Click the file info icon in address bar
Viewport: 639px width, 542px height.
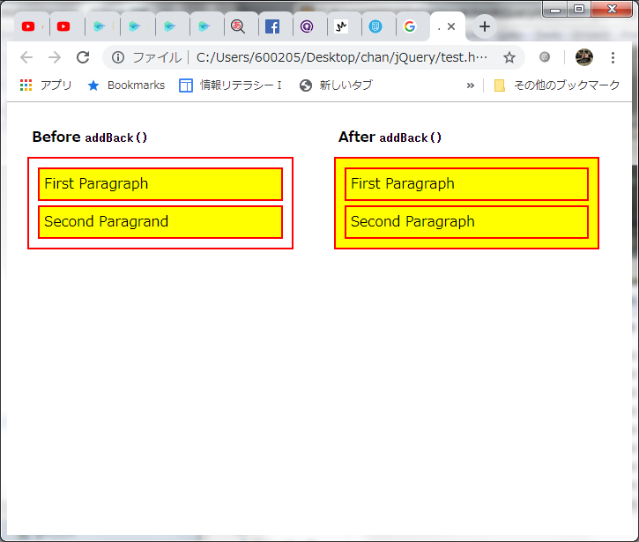[118, 57]
